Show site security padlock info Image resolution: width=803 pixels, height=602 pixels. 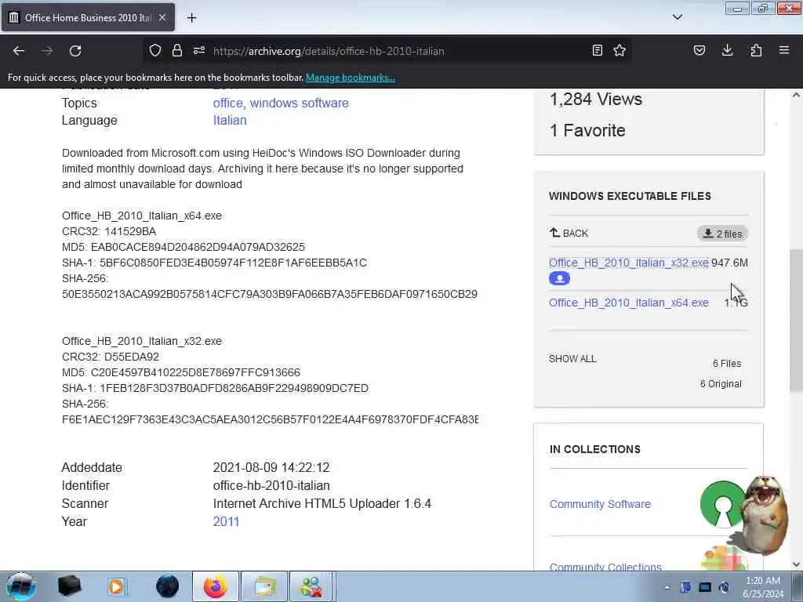click(x=177, y=50)
